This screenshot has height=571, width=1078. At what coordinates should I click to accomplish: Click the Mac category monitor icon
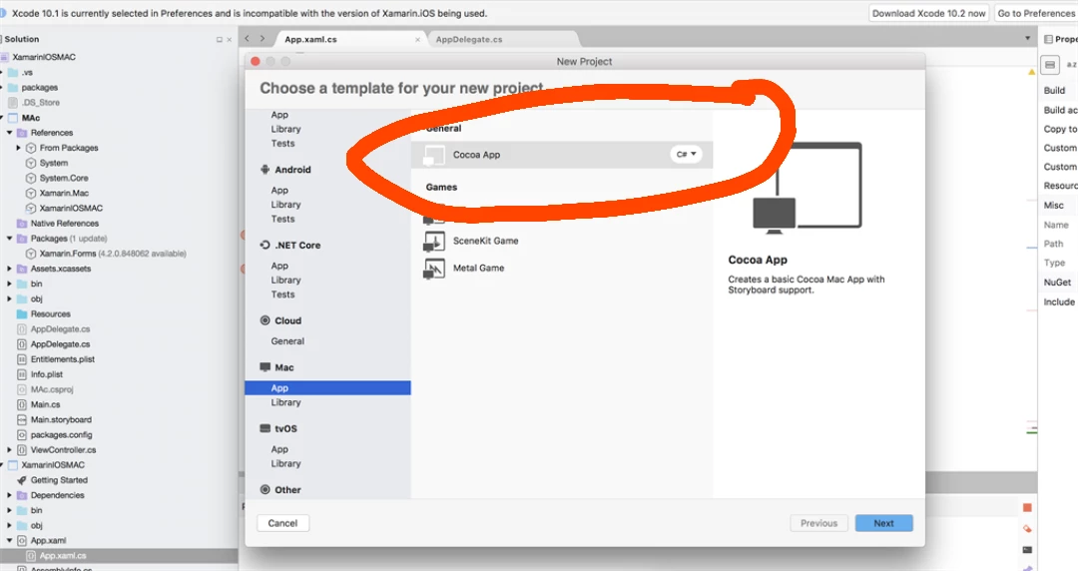point(266,367)
